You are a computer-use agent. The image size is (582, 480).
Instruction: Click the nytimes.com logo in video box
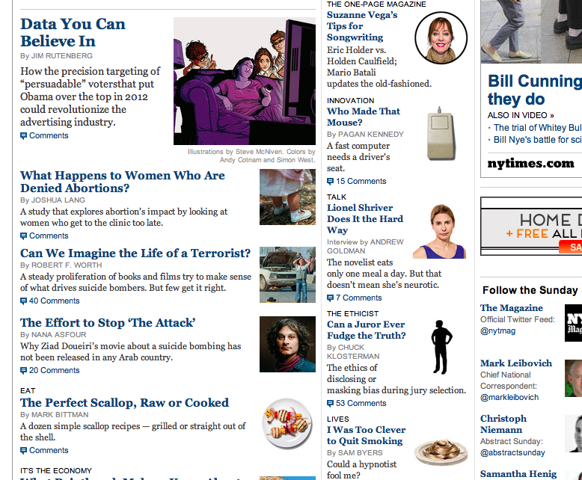pos(530,164)
